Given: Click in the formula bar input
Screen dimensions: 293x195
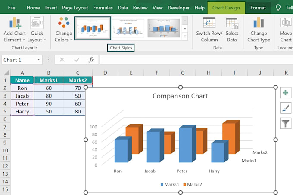Looking at the screenshot, I should [196, 60].
